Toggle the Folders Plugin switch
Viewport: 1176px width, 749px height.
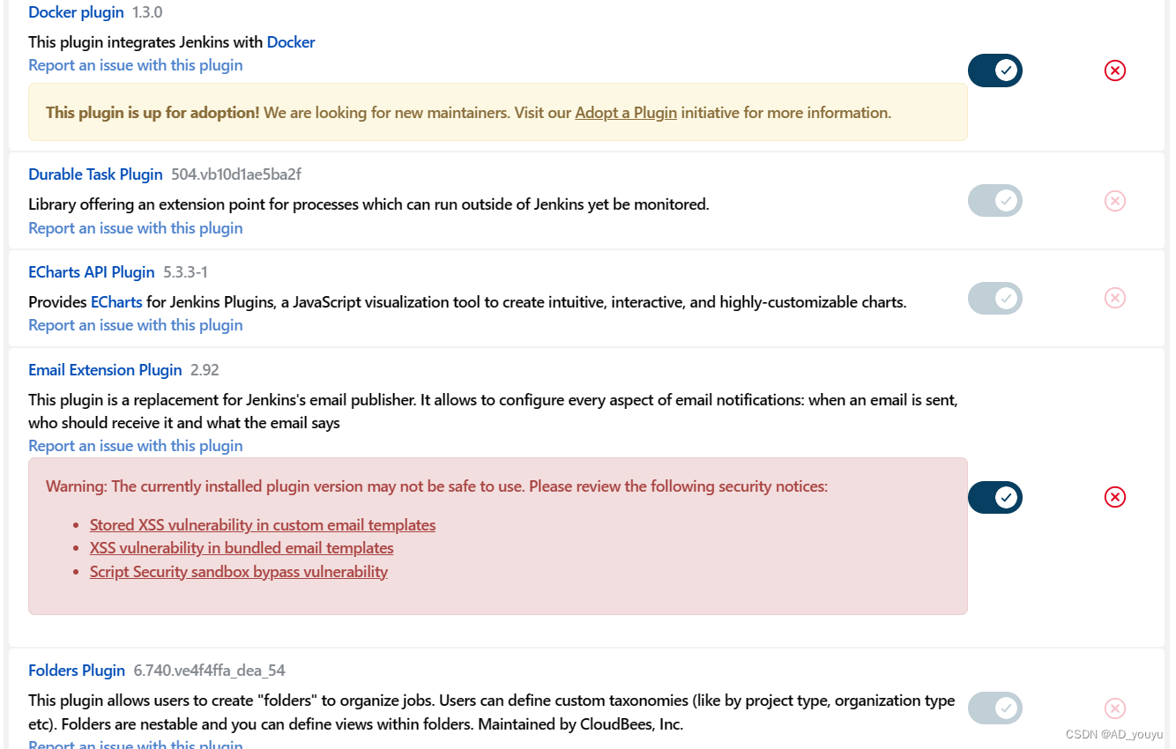[x=995, y=708]
